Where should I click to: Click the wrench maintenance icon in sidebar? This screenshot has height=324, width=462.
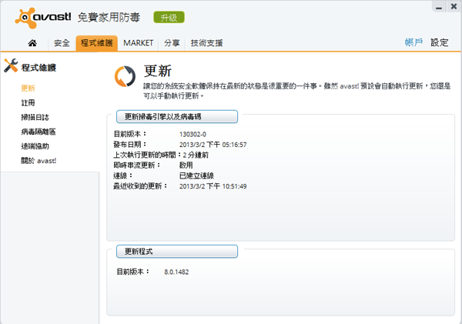pyautogui.click(x=11, y=68)
